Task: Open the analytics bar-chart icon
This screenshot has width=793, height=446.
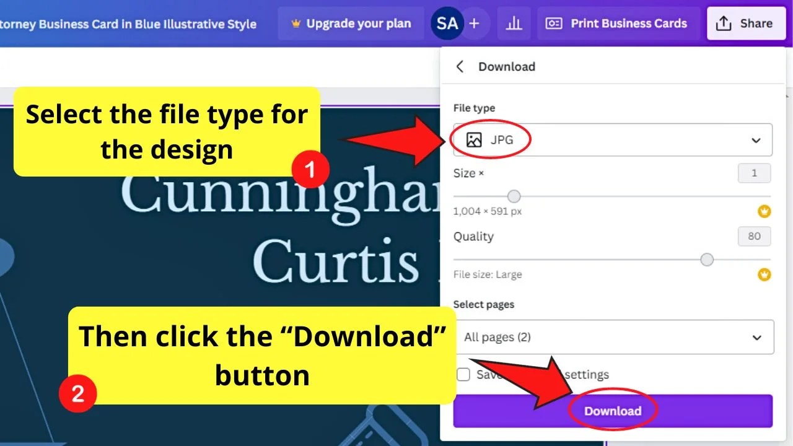Action: click(514, 23)
